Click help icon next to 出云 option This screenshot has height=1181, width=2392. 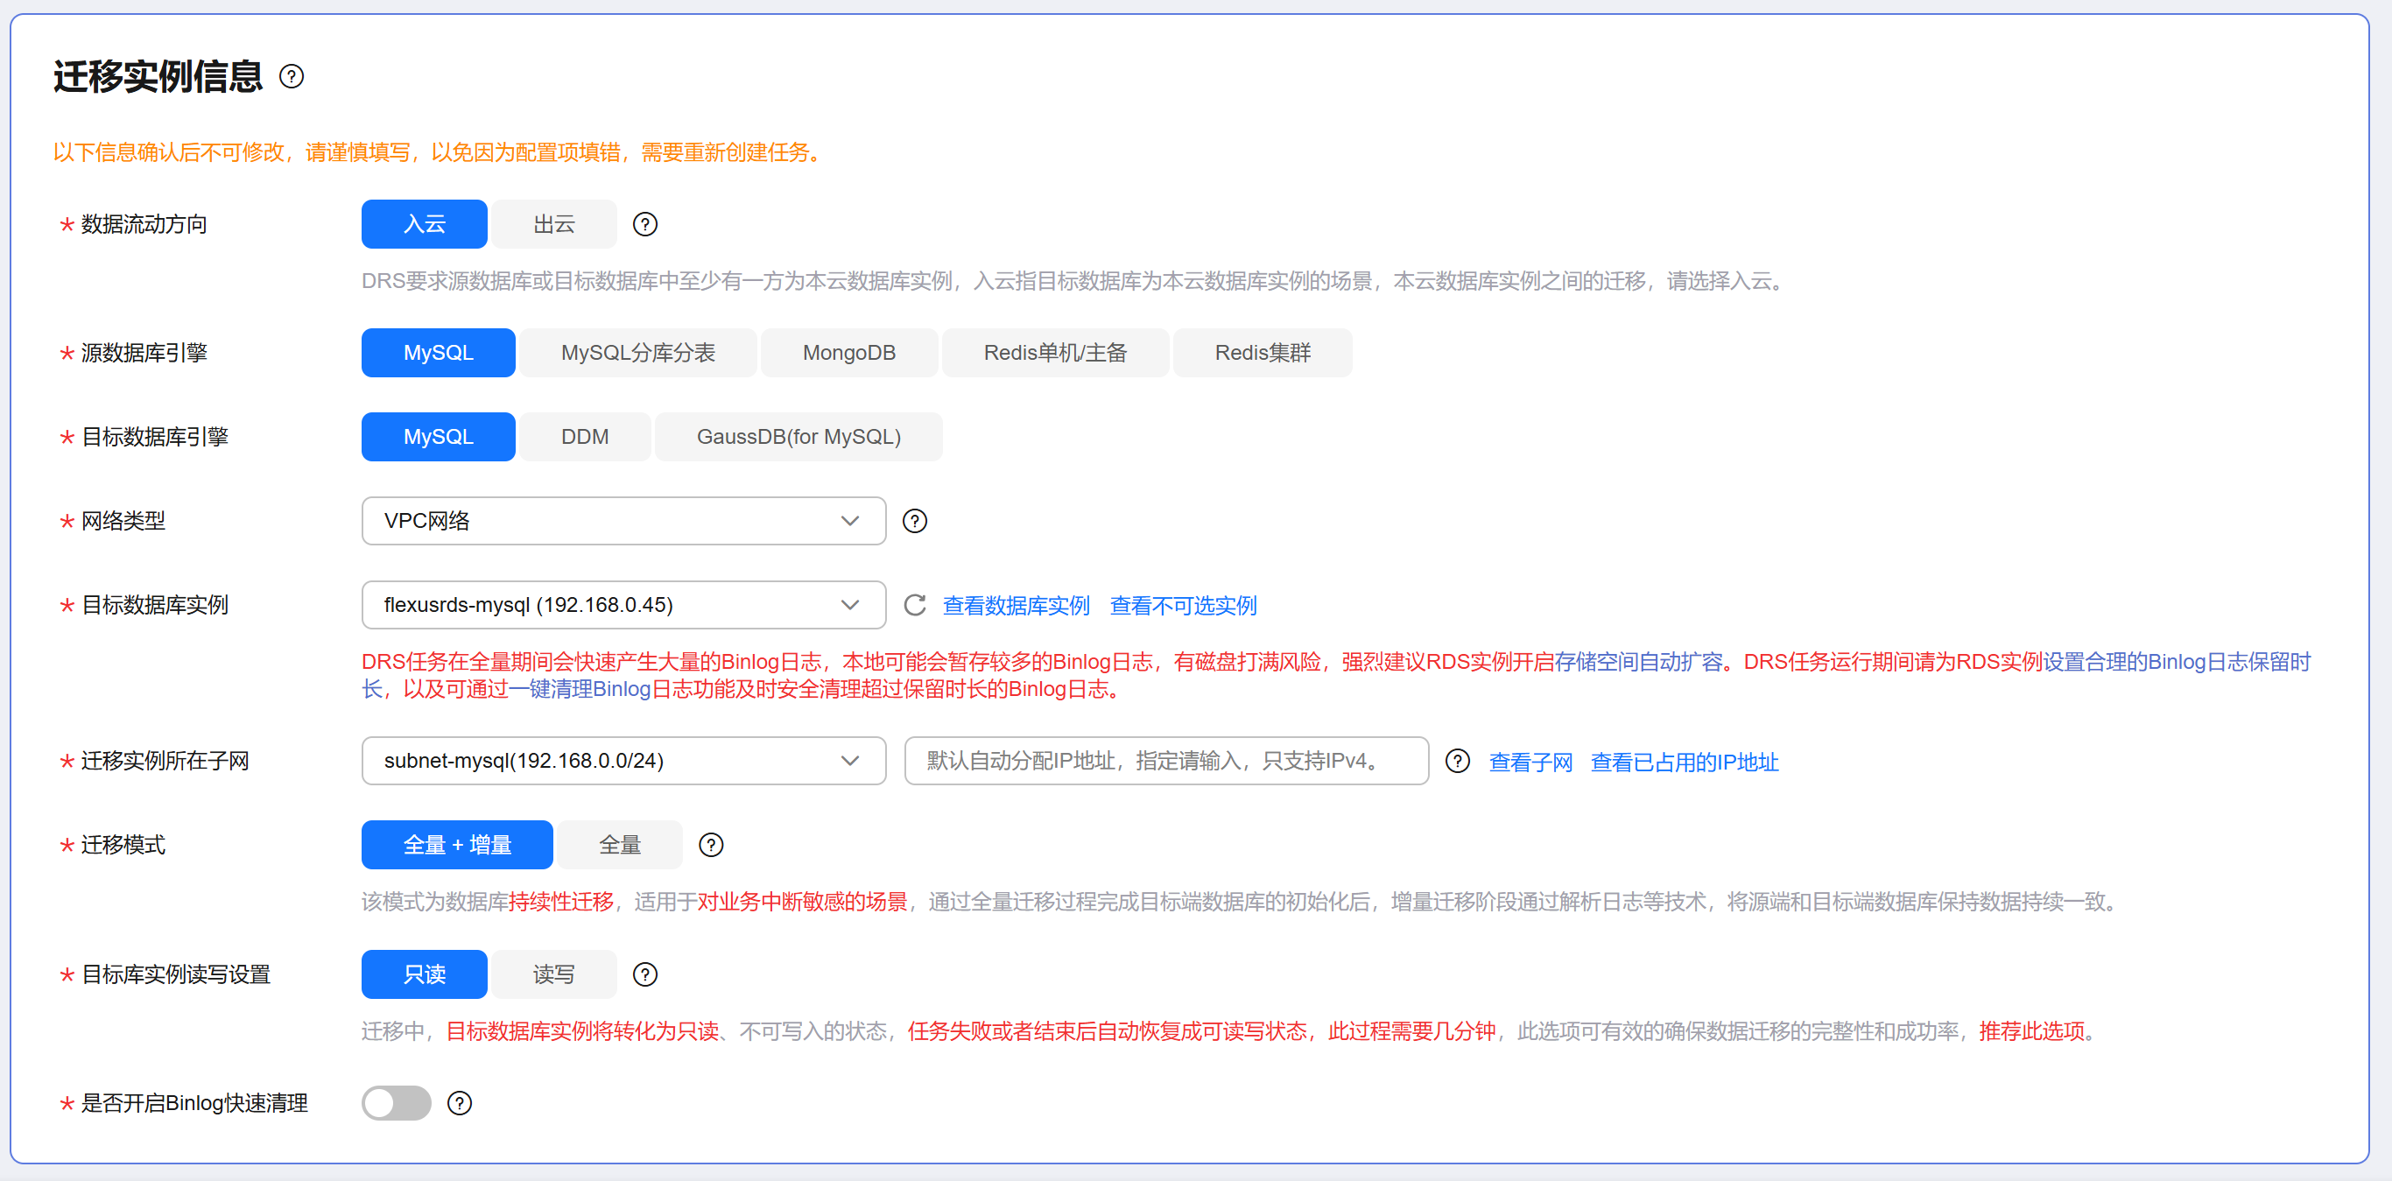645,225
